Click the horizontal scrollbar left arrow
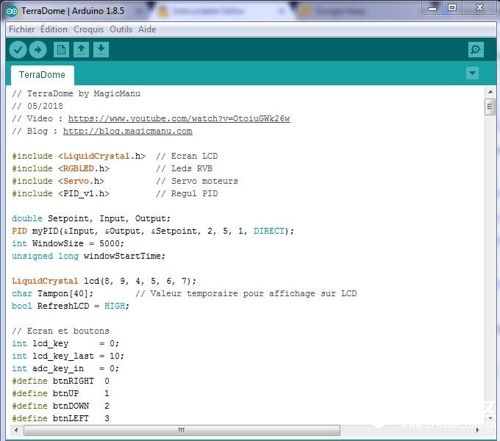This screenshot has width=500, height=441. coord(16,430)
